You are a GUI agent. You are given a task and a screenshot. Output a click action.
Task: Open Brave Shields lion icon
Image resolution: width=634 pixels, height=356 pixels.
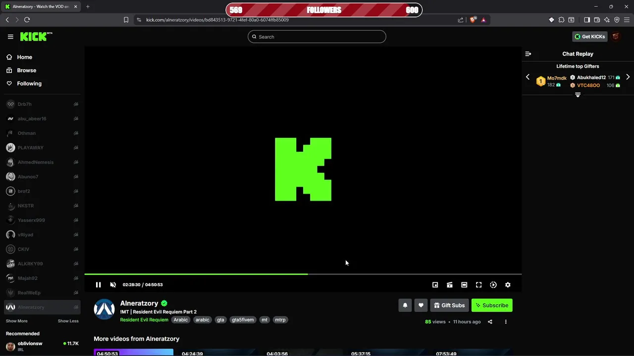pos(473,20)
